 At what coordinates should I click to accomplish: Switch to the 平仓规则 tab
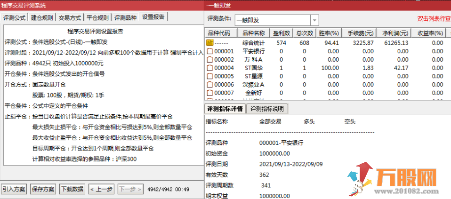(97, 17)
